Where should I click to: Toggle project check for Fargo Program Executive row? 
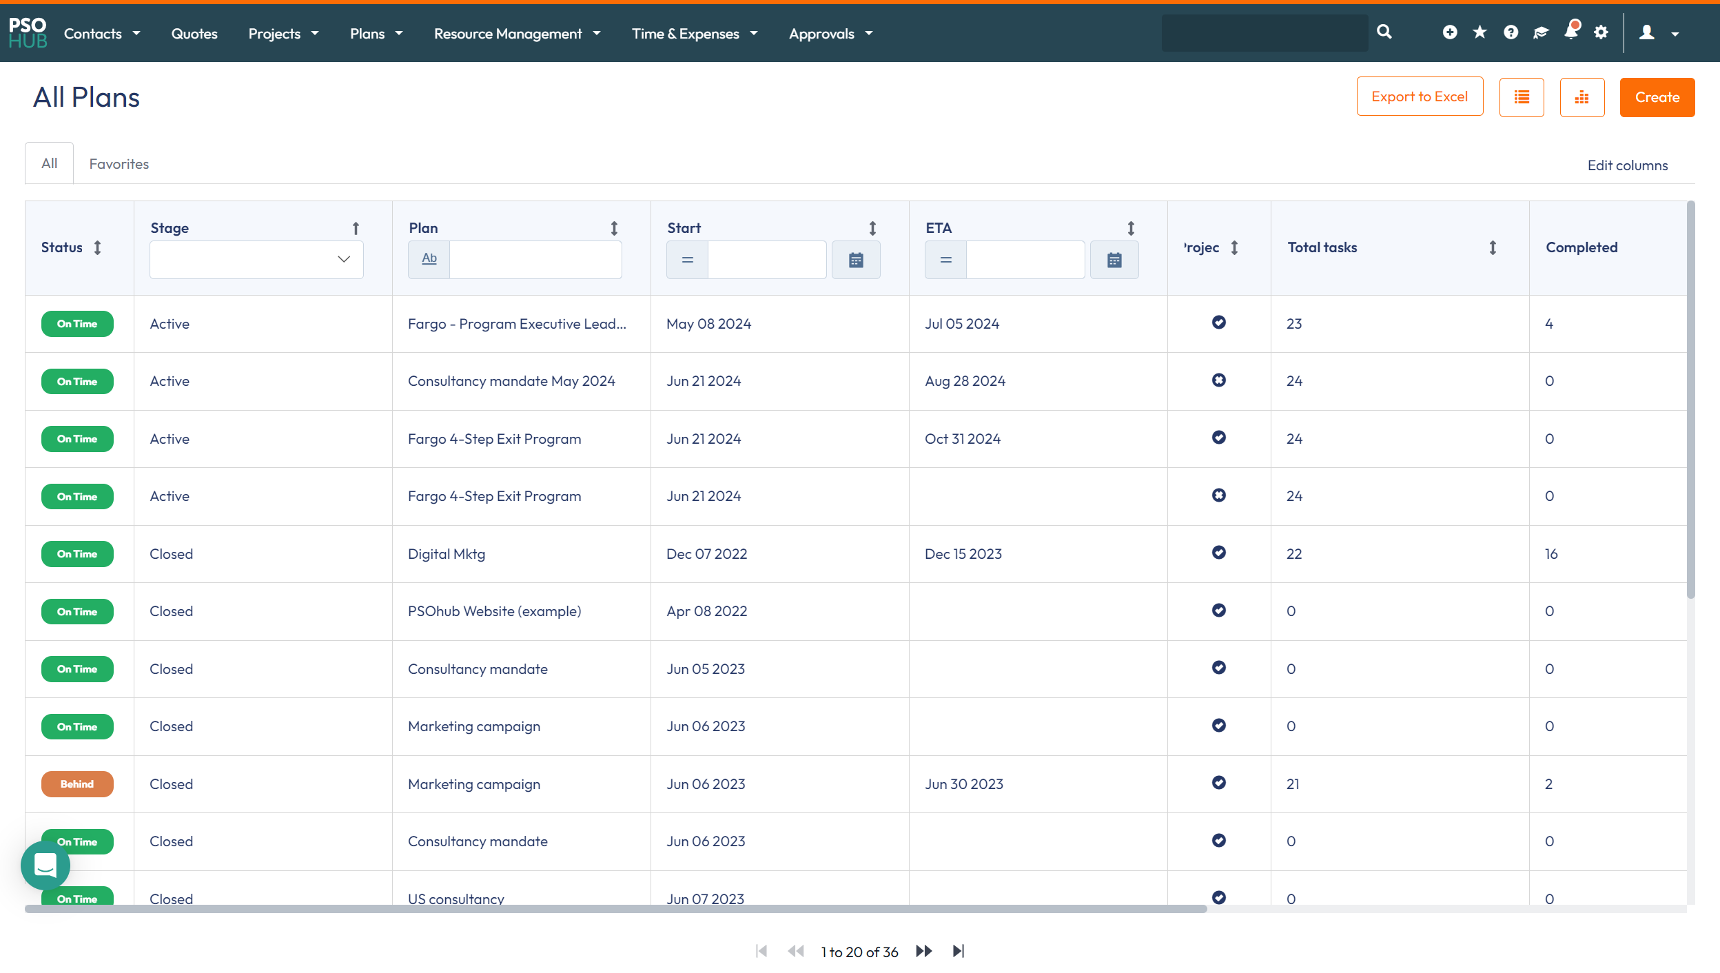click(1218, 322)
